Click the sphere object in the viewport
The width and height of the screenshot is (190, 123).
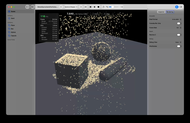click(101, 52)
